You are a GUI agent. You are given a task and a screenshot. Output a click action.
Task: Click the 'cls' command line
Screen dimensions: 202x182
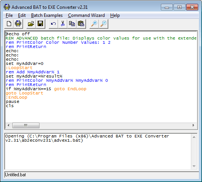point(10,106)
